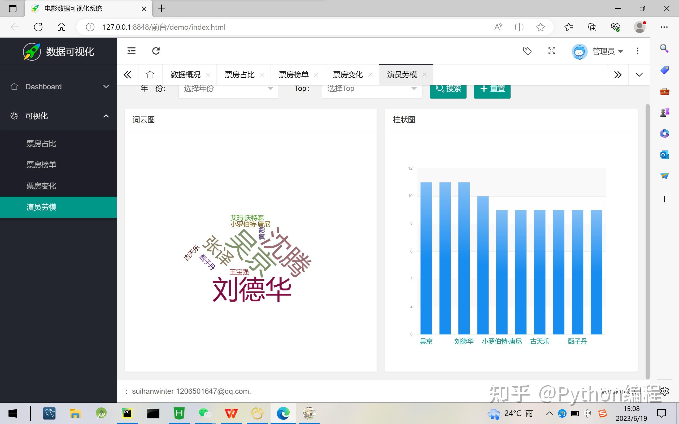
Task: Open the tag note icon in header
Action: pos(527,51)
